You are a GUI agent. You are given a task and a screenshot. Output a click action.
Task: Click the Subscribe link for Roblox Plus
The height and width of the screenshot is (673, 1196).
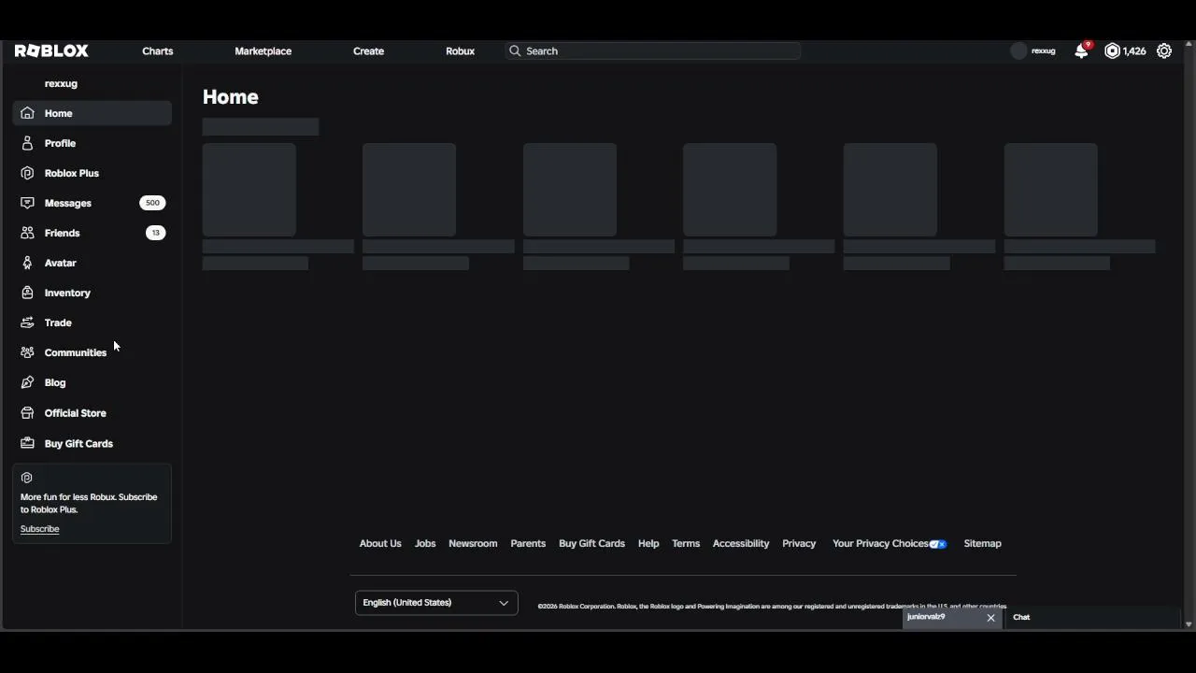tap(39, 529)
